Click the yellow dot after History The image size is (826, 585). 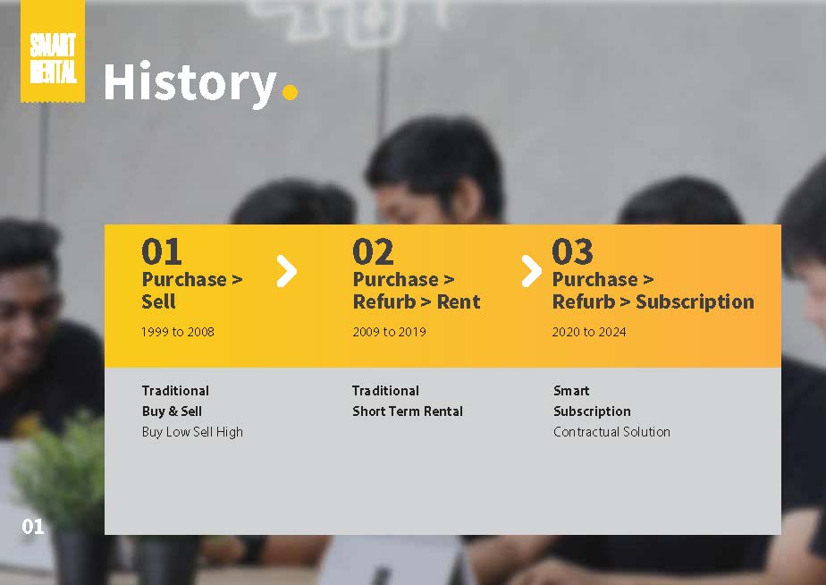point(290,90)
